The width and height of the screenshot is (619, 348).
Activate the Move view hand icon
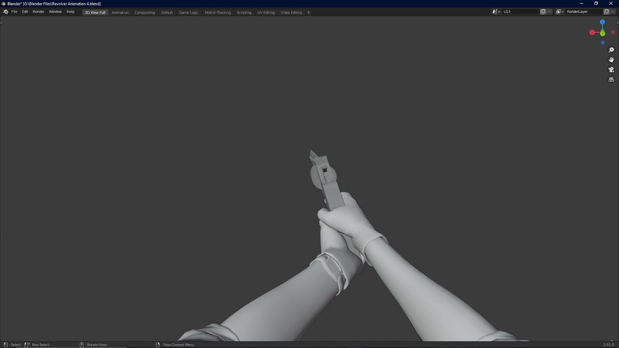pyautogui.click(x=611, y=59)
